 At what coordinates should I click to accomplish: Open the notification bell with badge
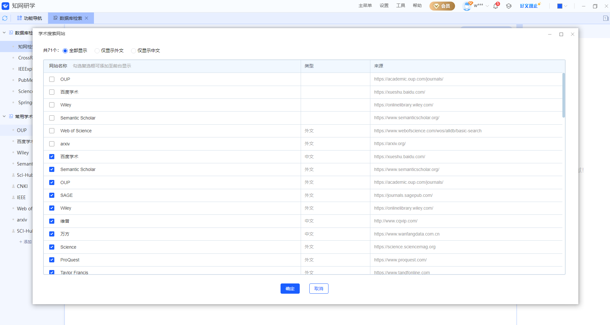(496, 6)
